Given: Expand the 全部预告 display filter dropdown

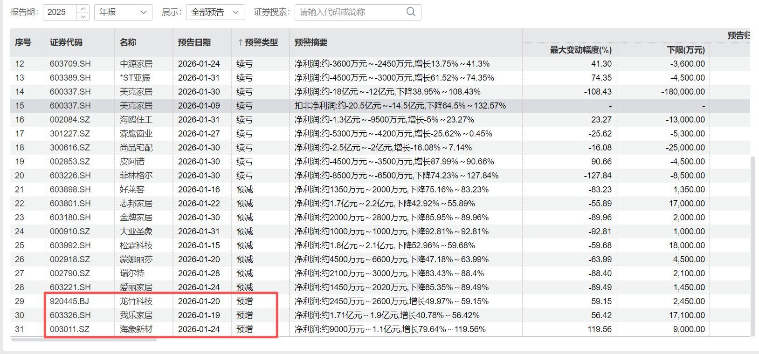Looking at the screenshot, I should (x=215, y=12).
